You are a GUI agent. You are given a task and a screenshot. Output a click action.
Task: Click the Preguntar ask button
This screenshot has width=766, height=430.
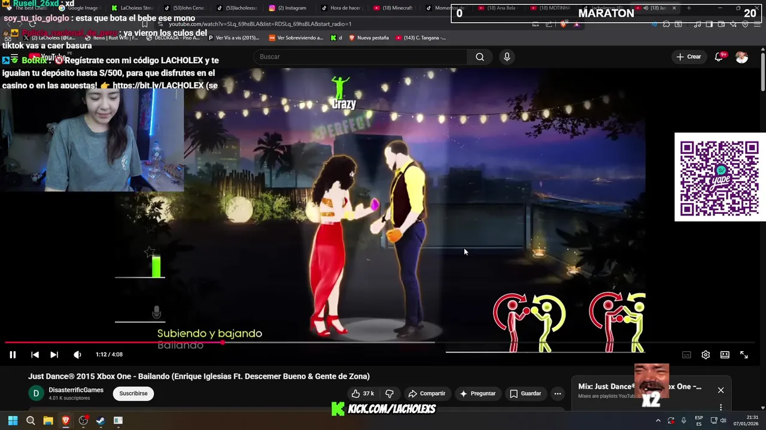(477, 394)
